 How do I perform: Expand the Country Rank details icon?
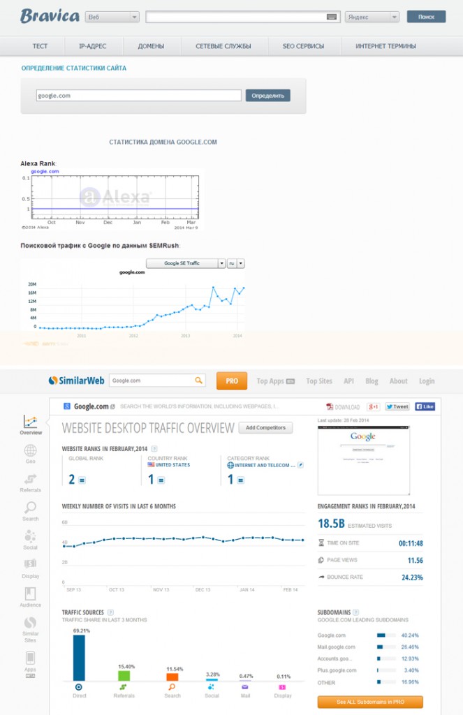161,480
